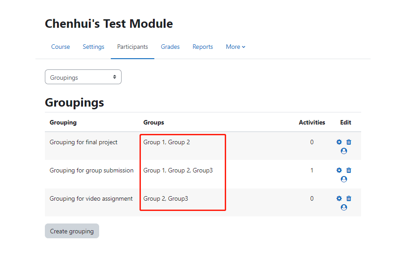Show groups in video assignment grouping
Image resolution: width=406 pixels, height=275 pixels.
pos(344,208)
